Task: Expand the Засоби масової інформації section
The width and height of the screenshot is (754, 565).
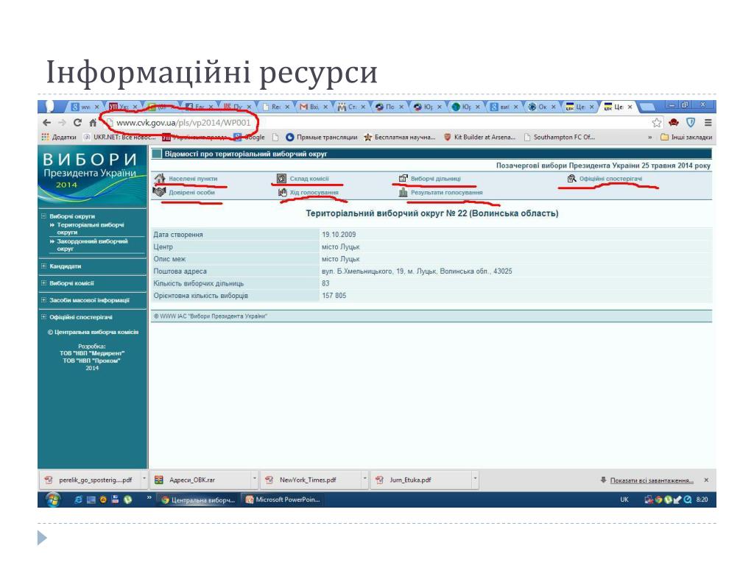Action: pyautogui.click(x=43, y=300)
